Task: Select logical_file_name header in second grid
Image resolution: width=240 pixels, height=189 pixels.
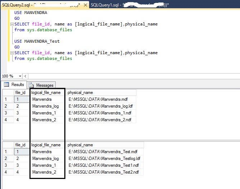Action: click(47, 145)
